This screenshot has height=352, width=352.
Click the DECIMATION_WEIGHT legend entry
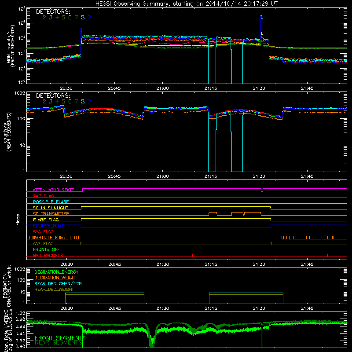pos(56,278)
